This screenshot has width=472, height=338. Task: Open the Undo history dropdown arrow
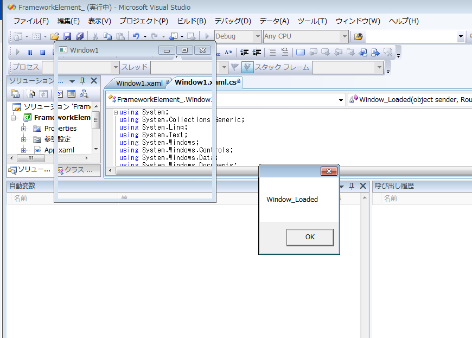[x=145, y=36]
